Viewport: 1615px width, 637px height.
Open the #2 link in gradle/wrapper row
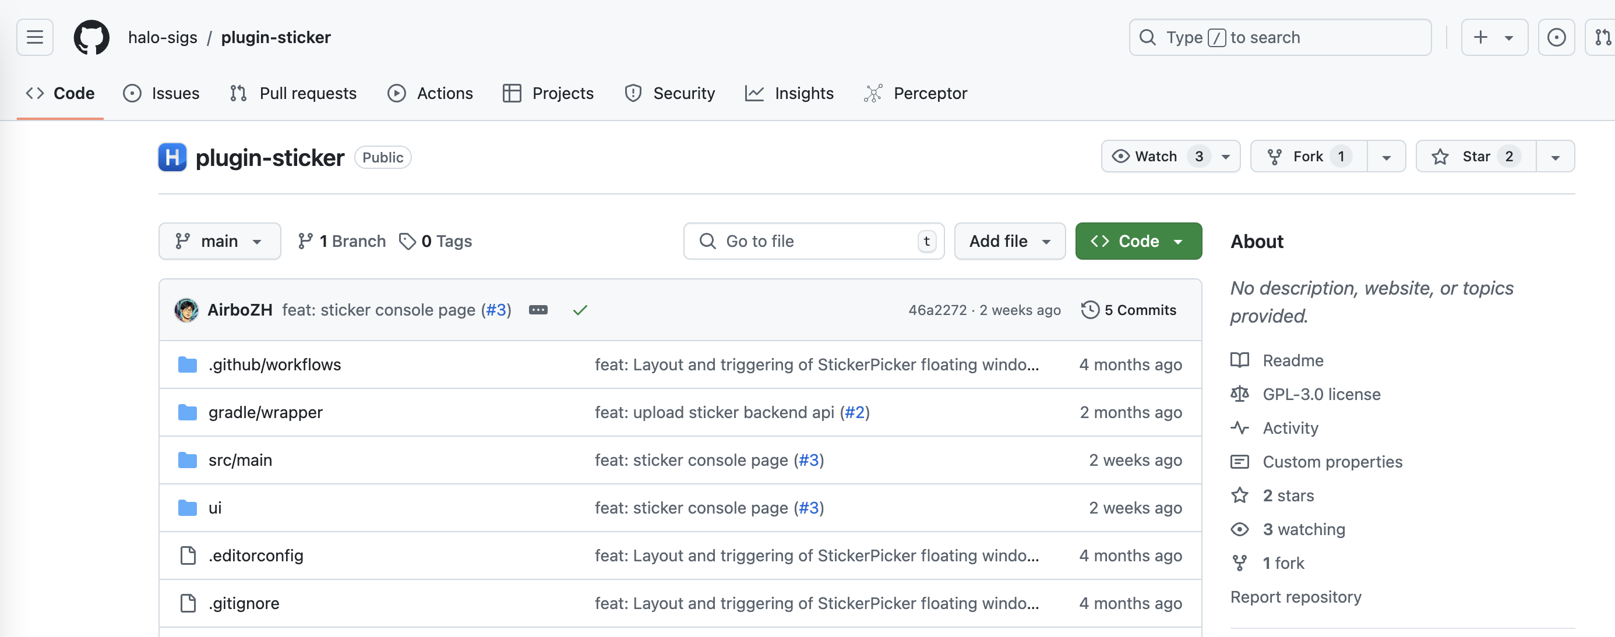coord(855,412)
